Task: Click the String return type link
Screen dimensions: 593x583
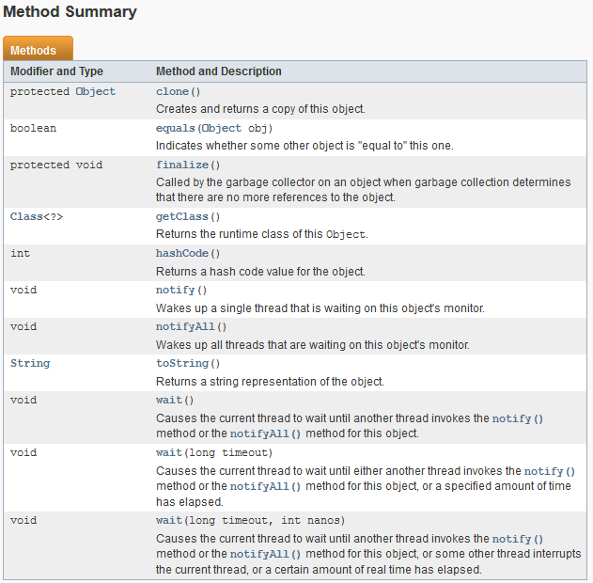Action: [30, 363]
